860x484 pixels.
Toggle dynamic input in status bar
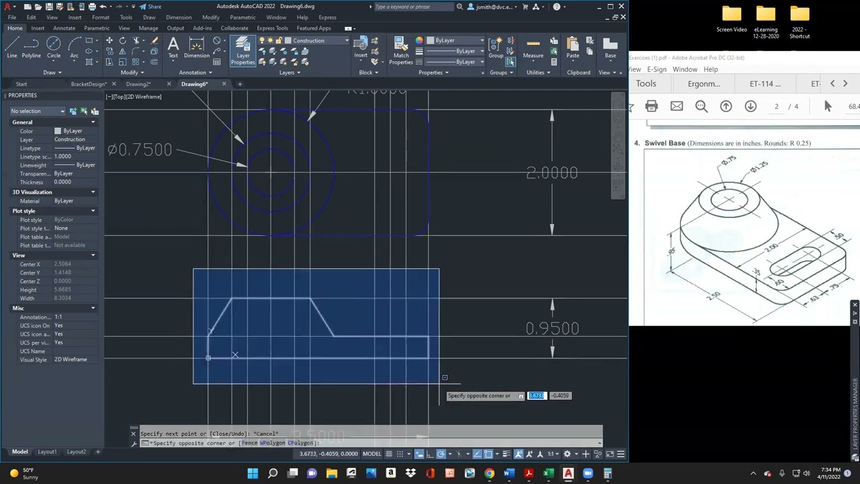pos(419,454)
